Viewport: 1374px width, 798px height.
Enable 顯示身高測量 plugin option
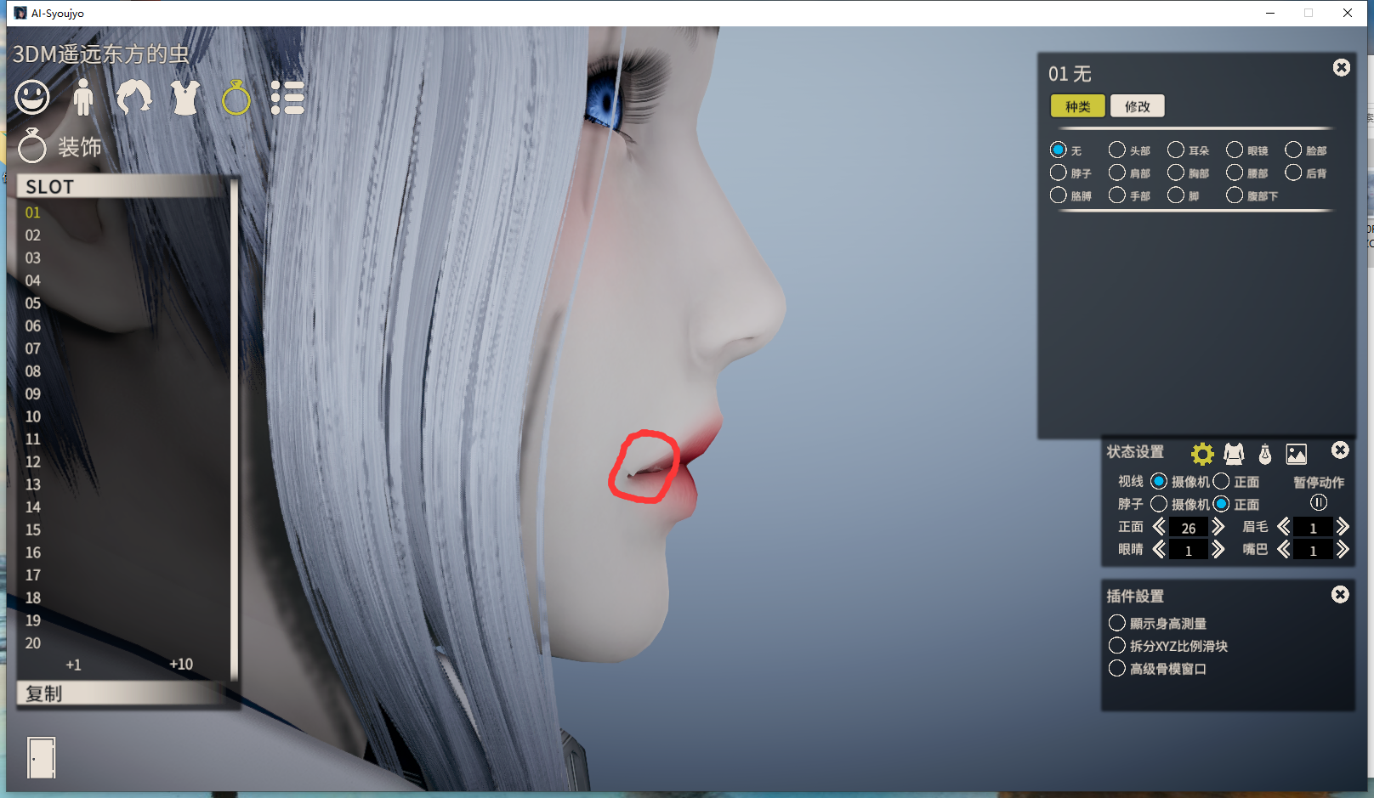[1117, 623]
